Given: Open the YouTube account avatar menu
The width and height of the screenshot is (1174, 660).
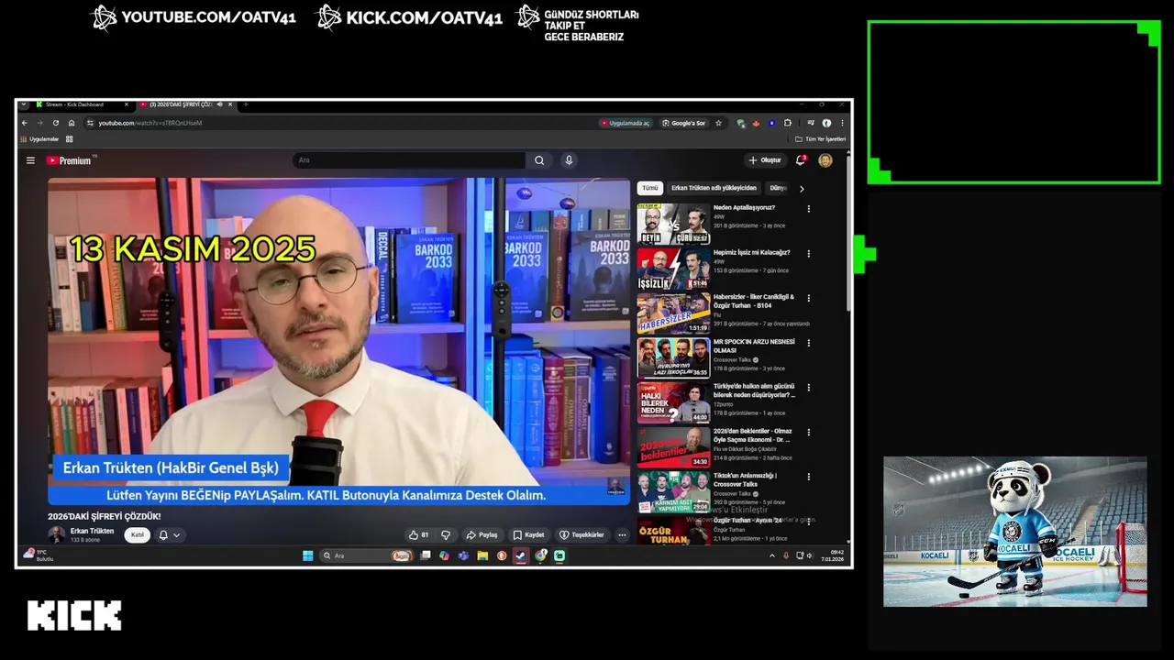Looking at the screenshot, I should (x=825, y=160).
